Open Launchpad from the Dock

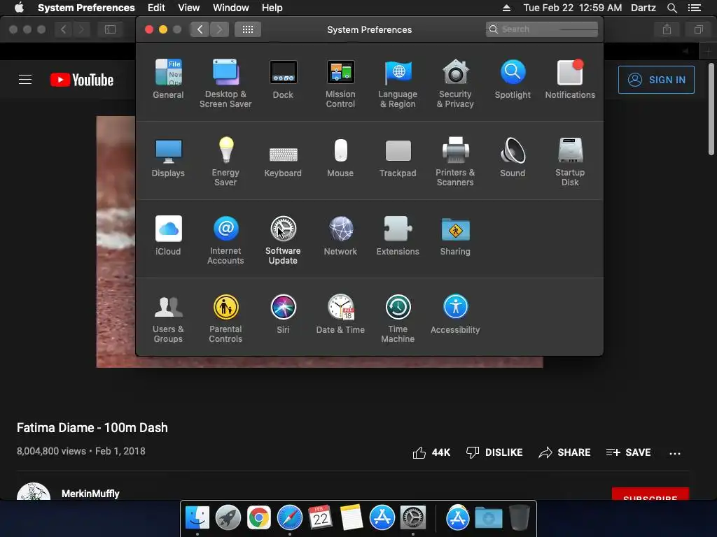pyautogui.click(x=228, y=518)
